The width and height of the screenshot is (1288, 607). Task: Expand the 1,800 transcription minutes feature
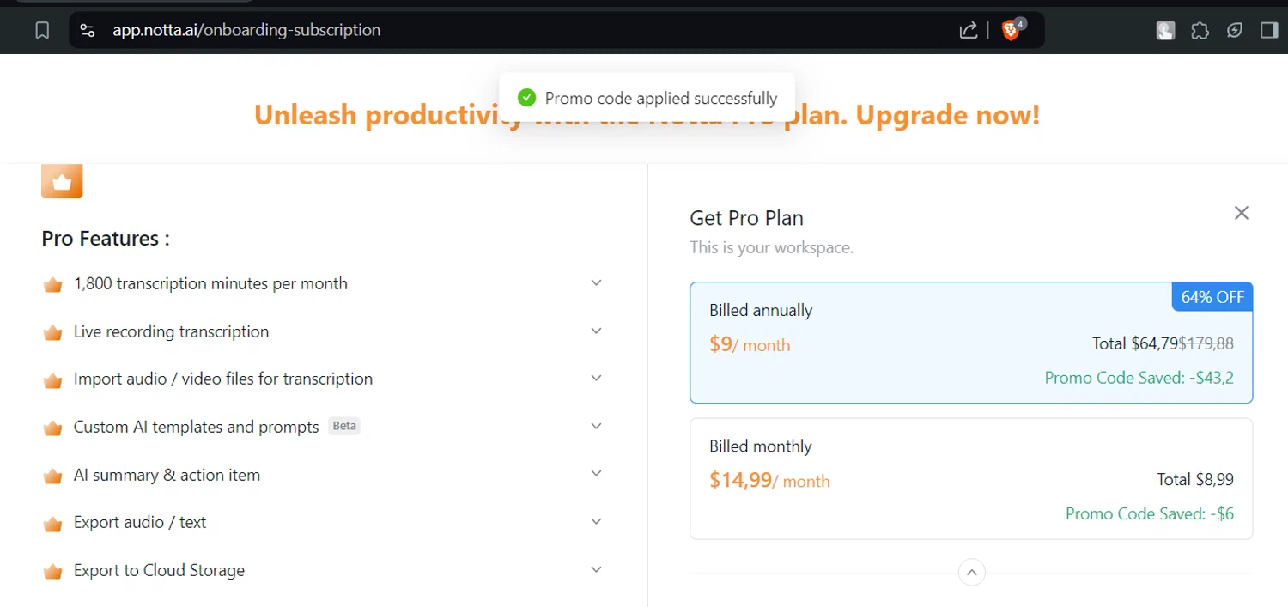[x=596, y=283]
